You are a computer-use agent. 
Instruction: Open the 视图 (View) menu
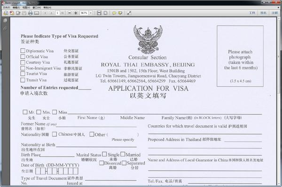pyautogui.click(x=26, y=7)
